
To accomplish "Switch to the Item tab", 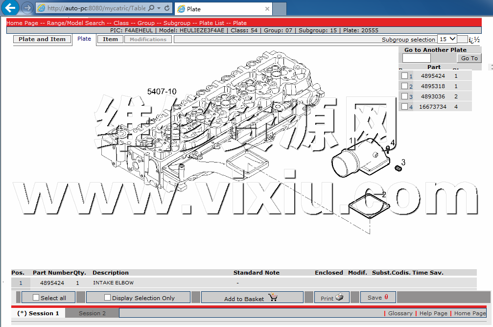I will (x=110, y=39).
